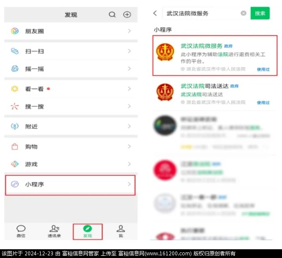Tap 湖北省武汉市中级人民法院 under 司法送达 result
The width and height of the screenshot is (282, 258).
pos(215,102)
